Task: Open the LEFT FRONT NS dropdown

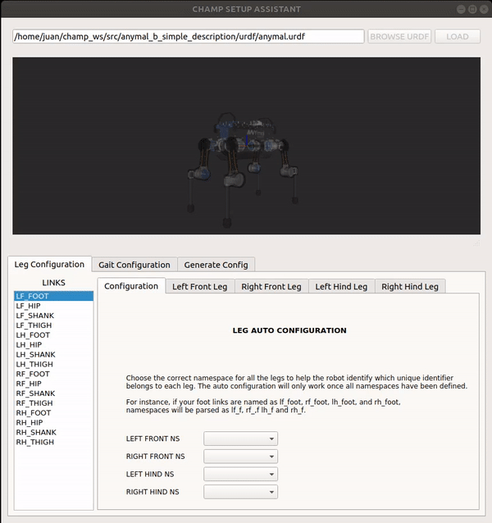Action: click(240, 439)
